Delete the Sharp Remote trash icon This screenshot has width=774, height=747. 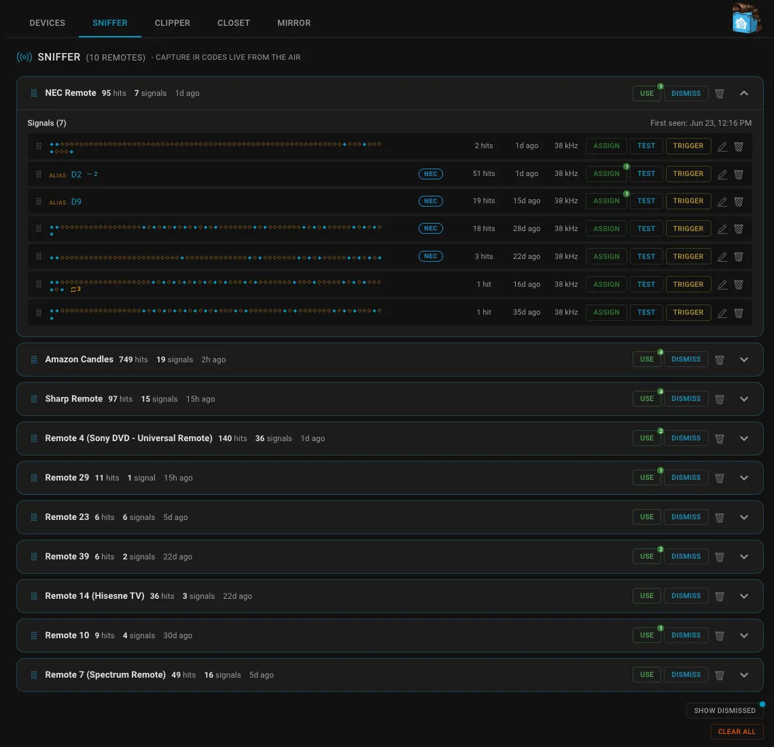(720, 400)
